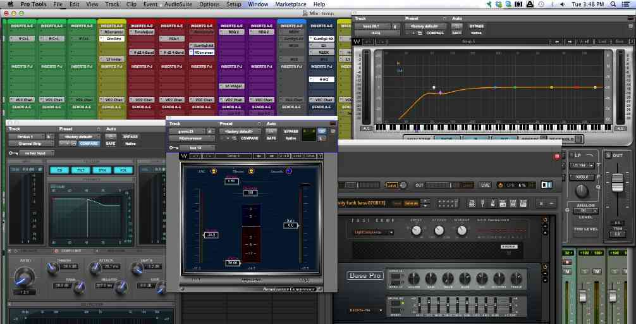Open the Apple menu
Viewport: 636px width, 324px height.
click(11, 4)
